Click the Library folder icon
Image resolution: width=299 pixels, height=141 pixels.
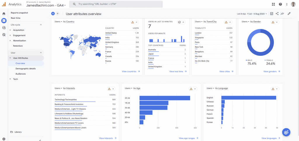tap(12, 132)
